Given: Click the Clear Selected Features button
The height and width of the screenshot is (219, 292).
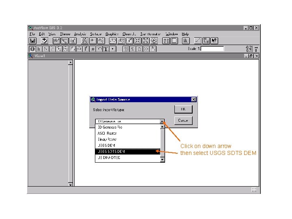Looking at the screenshot, I should coord(174,41).
